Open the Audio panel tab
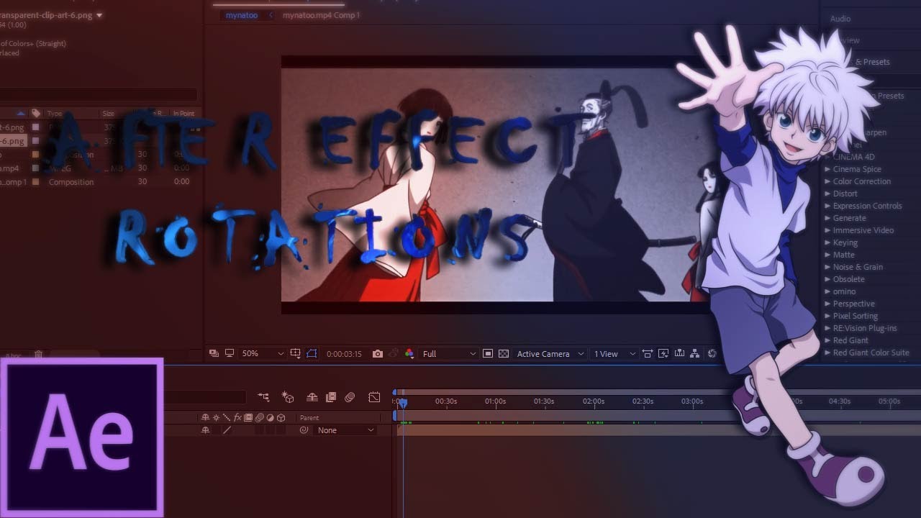921x518 pixels. click(840, 19)
